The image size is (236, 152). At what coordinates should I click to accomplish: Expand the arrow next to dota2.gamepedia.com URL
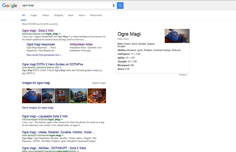[x=60, y=34]
